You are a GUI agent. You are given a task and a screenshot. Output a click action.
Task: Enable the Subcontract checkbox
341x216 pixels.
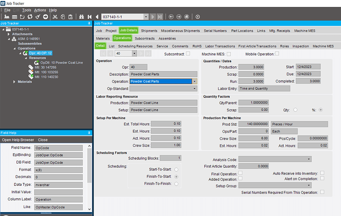188,53
